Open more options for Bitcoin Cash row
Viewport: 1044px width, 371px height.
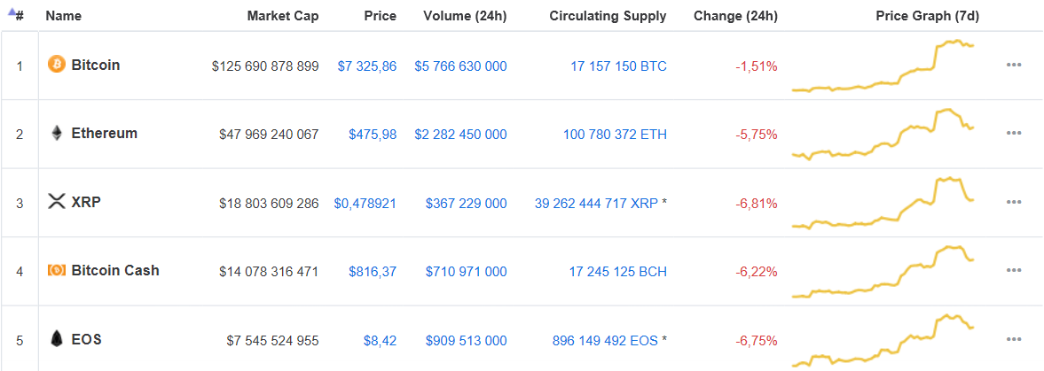click(x=1013, y=270)
